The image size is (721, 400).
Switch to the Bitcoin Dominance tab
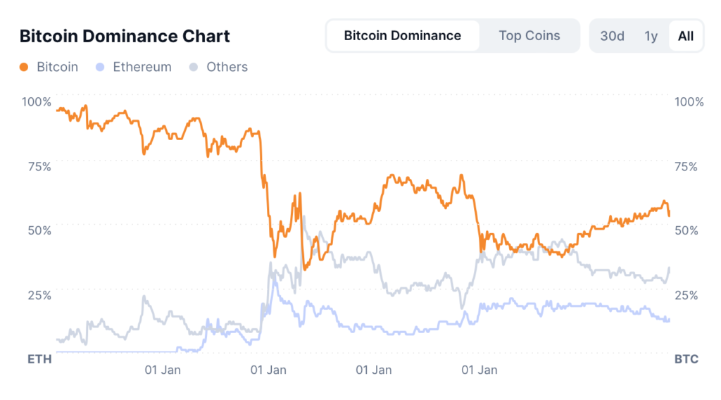[x=403, y=36]
